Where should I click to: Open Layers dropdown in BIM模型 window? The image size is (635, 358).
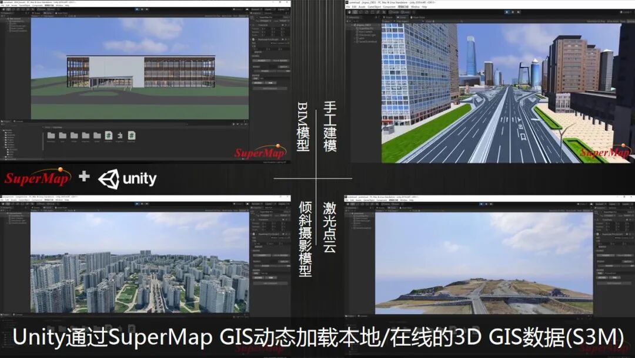click(x=269, y=9)
